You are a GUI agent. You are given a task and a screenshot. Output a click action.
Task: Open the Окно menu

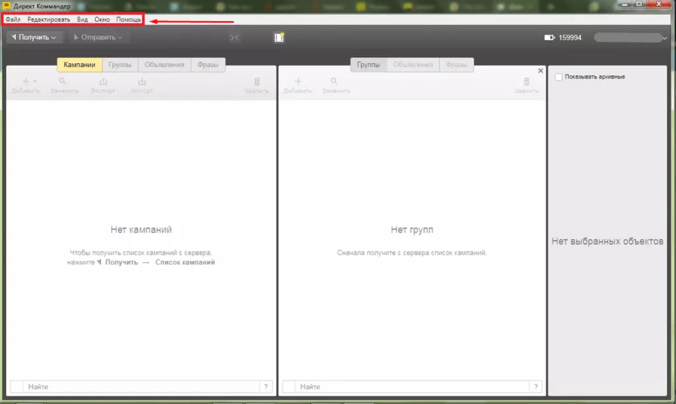pos(102,19)
